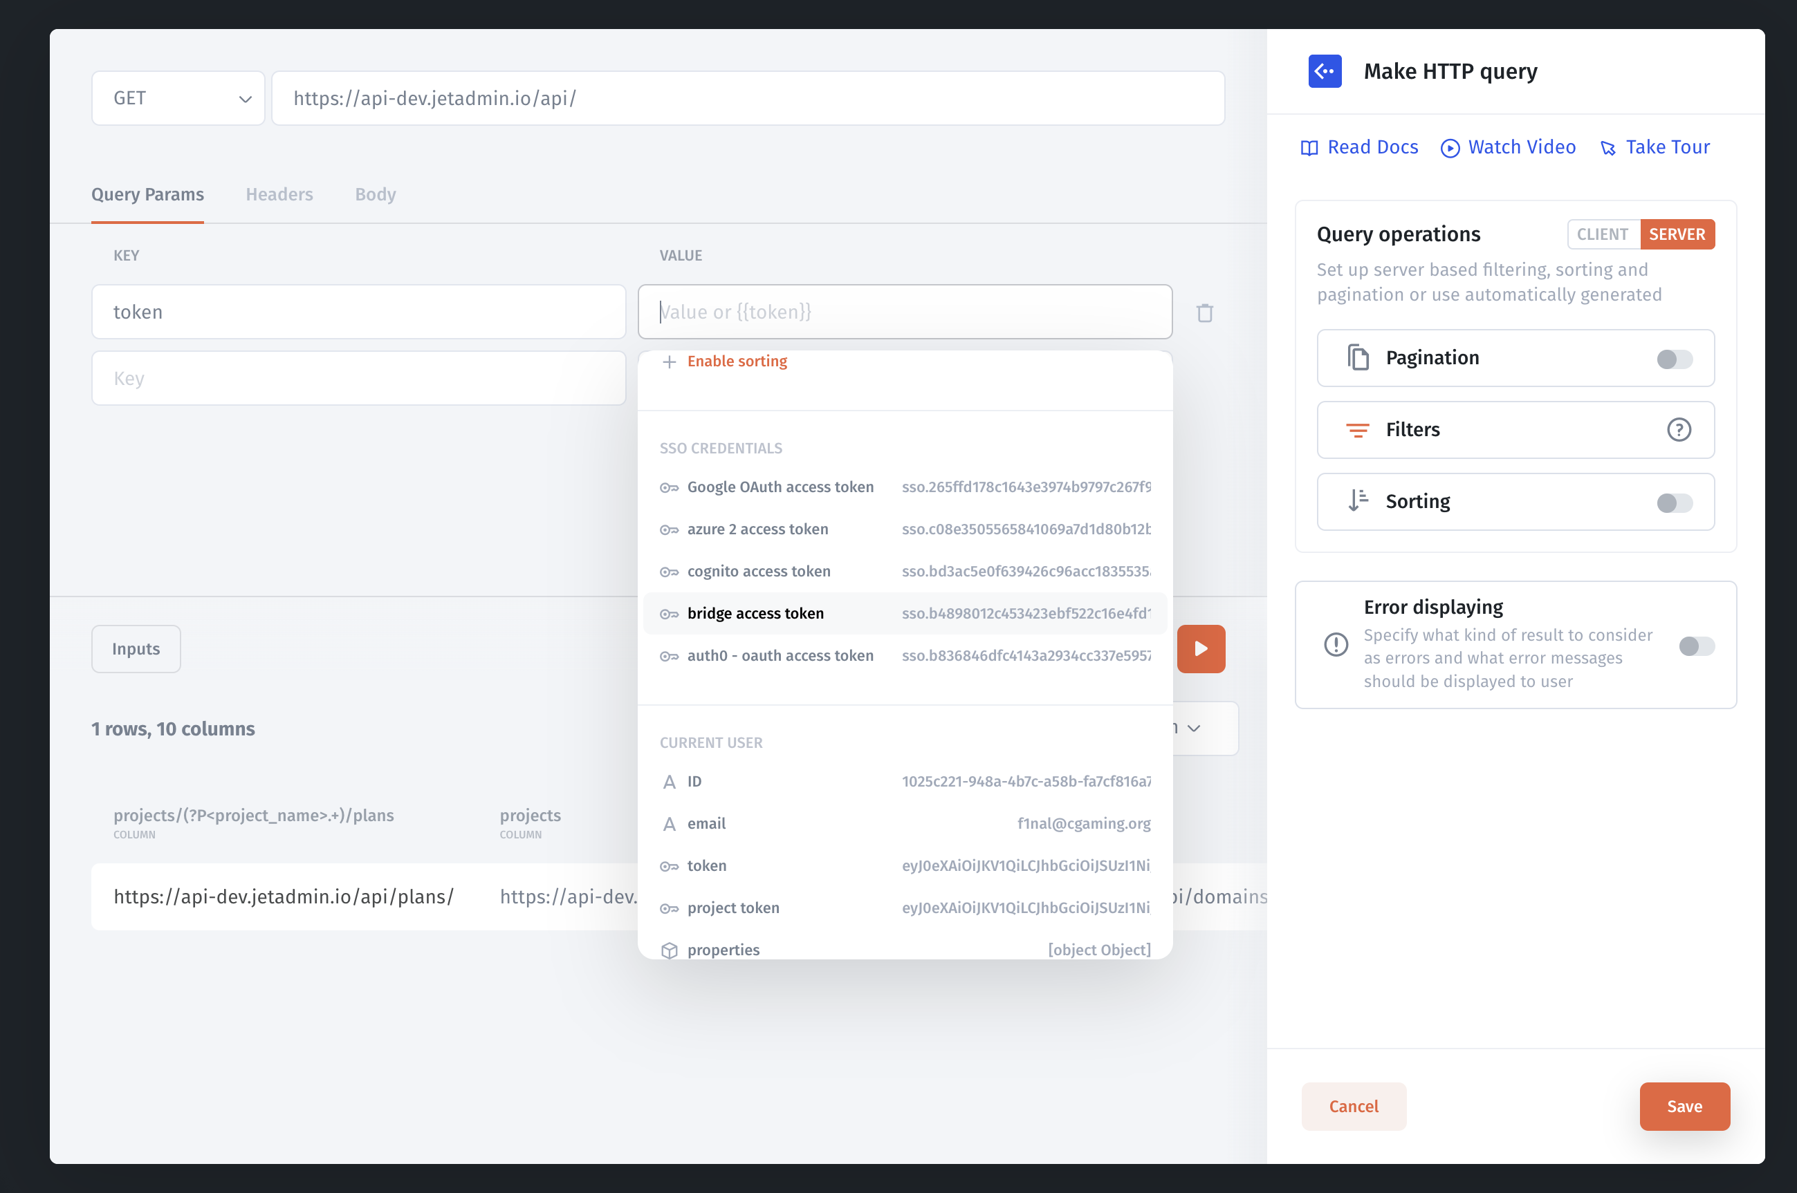Switch to the Headers tab
The image size is (1797, 1193).
tap(279, 195)
